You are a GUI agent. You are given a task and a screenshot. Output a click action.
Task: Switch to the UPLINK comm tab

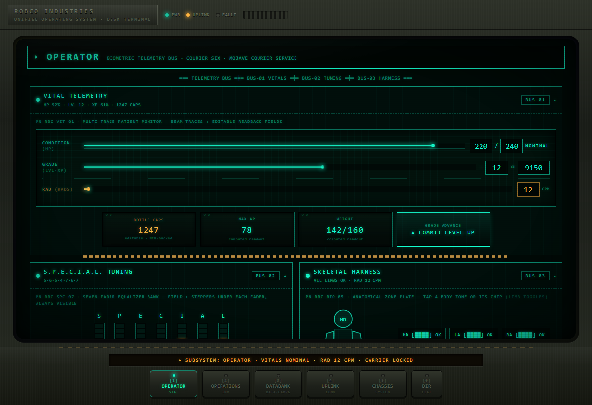click(x=331, y=384)
